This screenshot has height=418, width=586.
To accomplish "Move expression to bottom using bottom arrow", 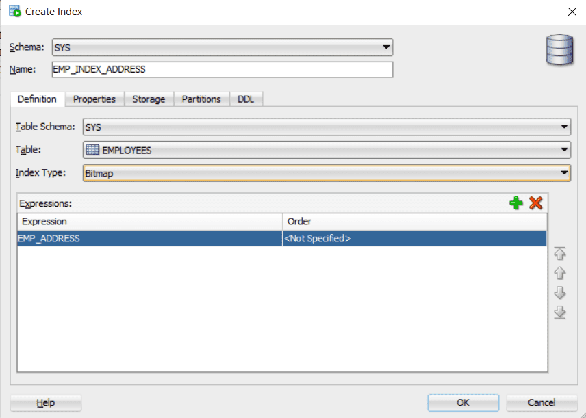I will [x=560, y=313].
